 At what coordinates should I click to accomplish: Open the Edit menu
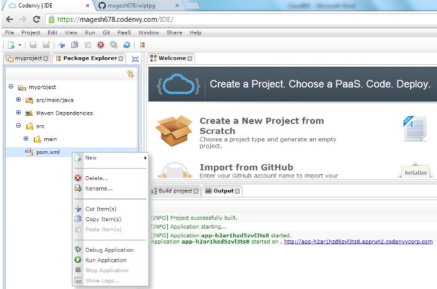click(x=52, y=32)
